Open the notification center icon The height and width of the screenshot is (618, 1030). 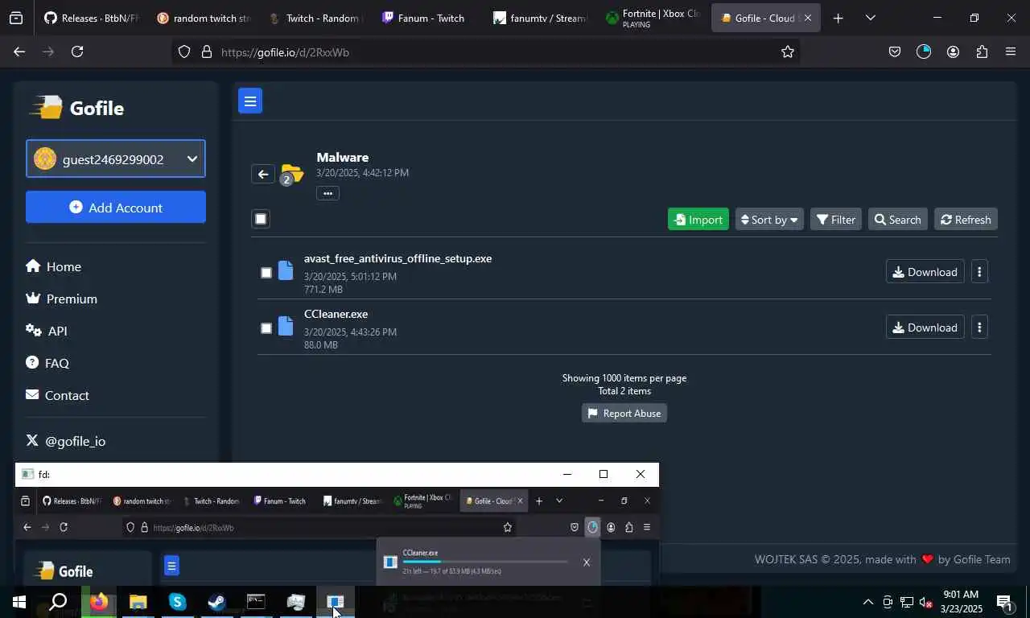pos(1004,602)
